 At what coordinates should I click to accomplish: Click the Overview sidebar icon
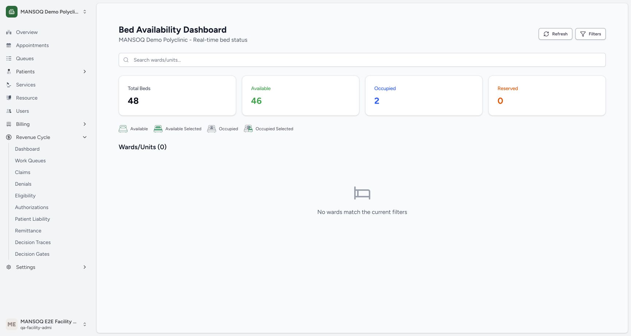point(9,32)
